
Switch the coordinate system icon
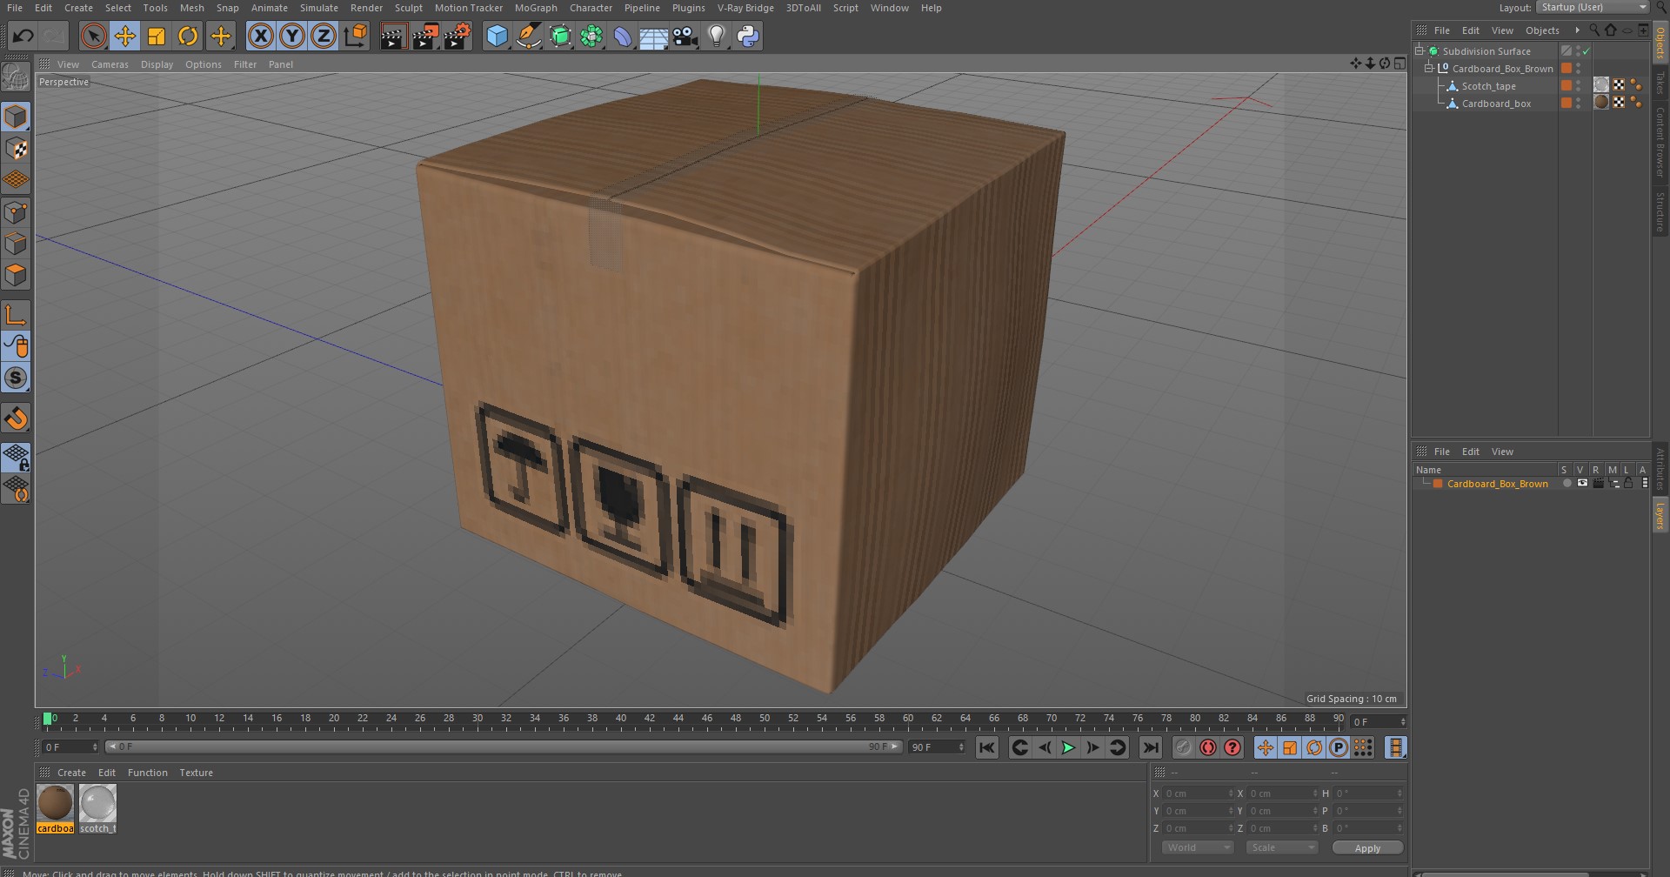[356, 36]
